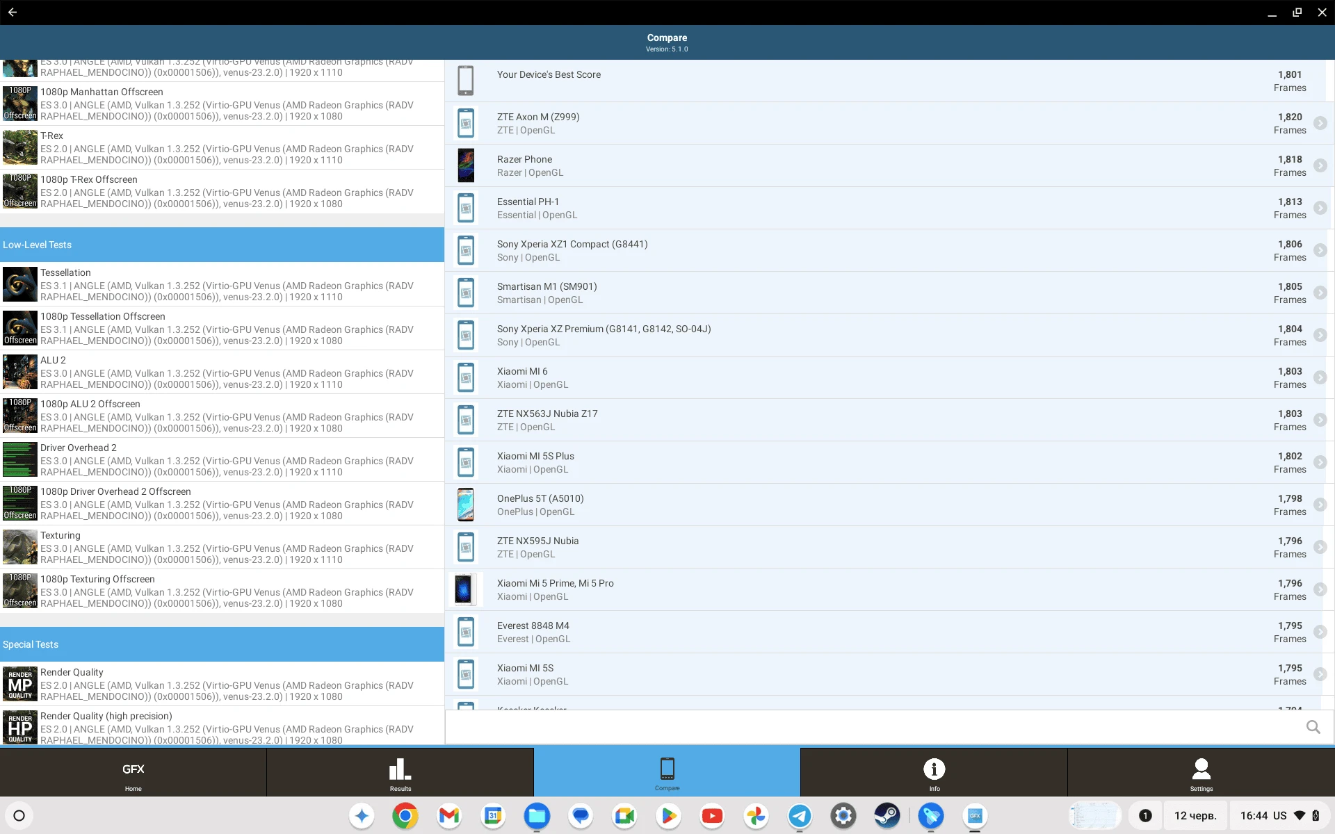Select the 1080p Tessellation Offscreen icon
This screenshot has height=834, width=1335.
click(20, 328)
